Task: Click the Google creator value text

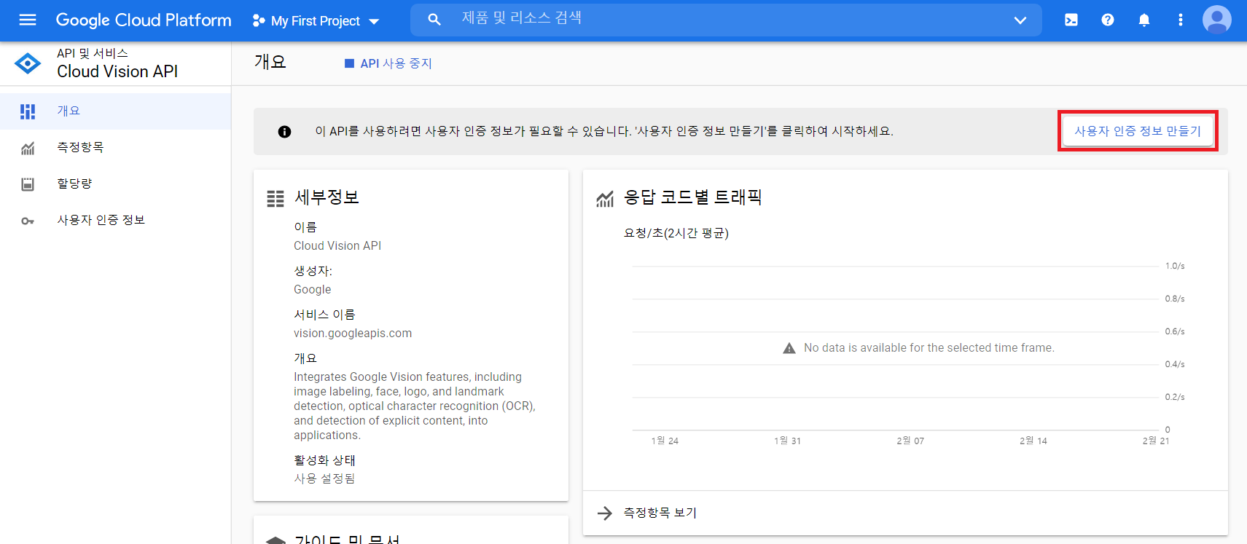Action: coord(313,289)
